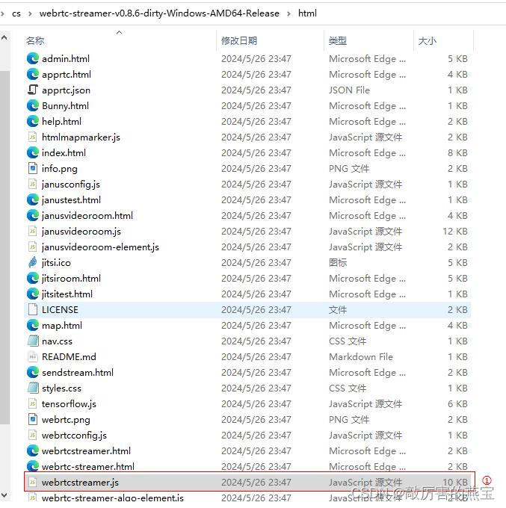Select the file name index.html
The height and width of the screenshot is (508, 506).
(64, 152)
